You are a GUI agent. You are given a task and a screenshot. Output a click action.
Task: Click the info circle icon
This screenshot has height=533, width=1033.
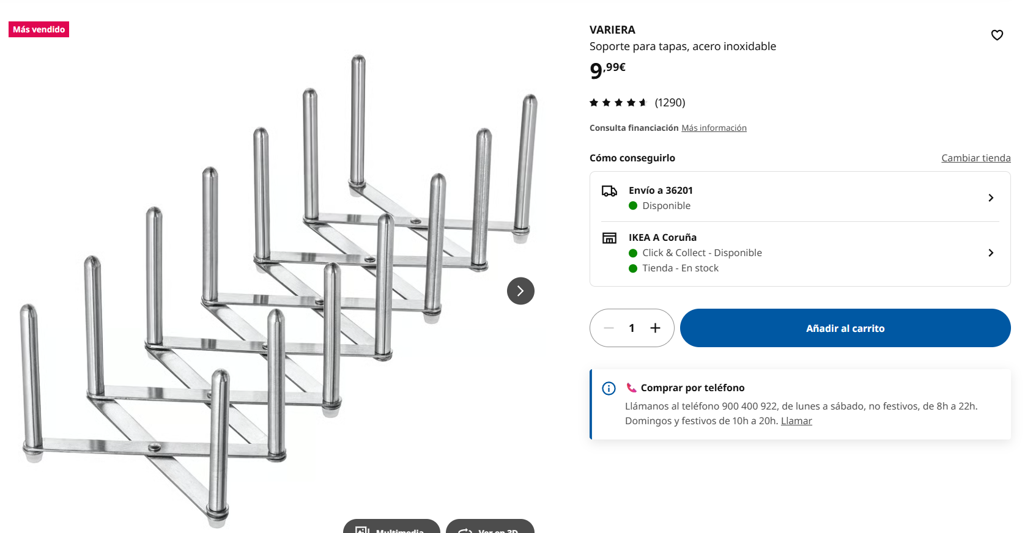pyautogui.click(x=609, y=388)
